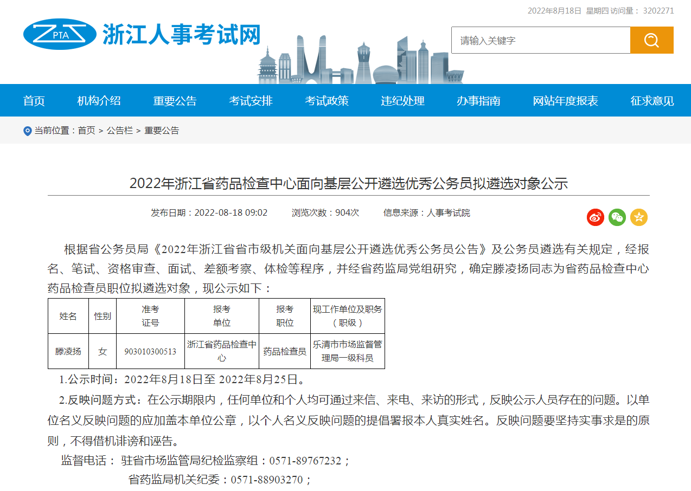Image resolution: width=691 pixels, height=491 pixels.
Task: Click 征求意见 in the navigation bar
Action: [x=652, y=101]
